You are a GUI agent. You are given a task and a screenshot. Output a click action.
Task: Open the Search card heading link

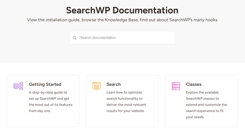click(x=113, y=84)
